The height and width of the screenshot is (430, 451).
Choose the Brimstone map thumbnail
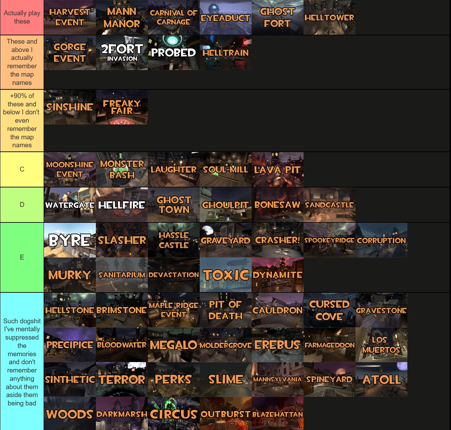click(x=122, y=310)
